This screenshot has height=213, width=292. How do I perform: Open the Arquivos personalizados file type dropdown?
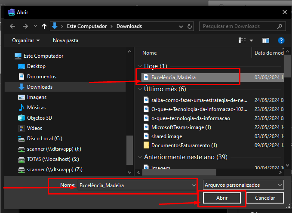coord(243,185)
